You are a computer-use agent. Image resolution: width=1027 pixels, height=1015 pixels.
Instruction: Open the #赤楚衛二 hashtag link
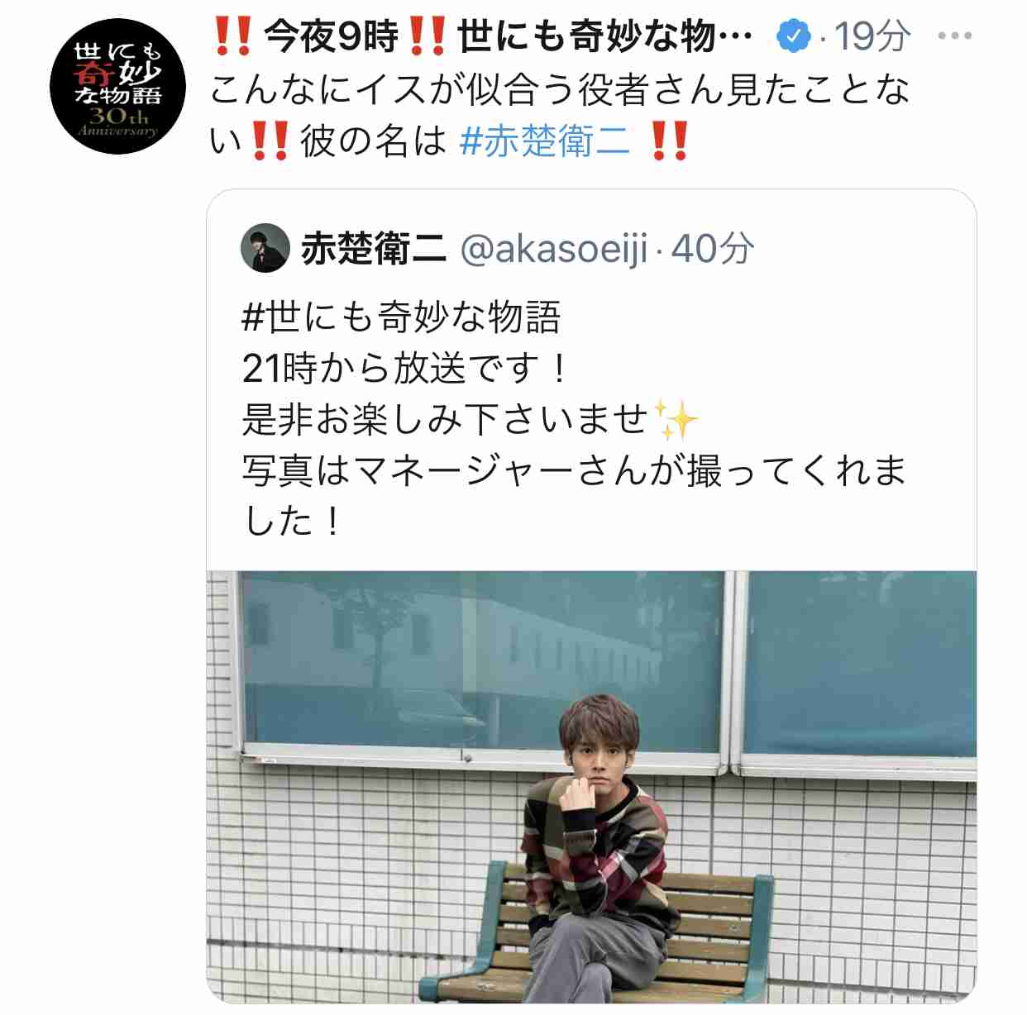[x=544, y=142]
